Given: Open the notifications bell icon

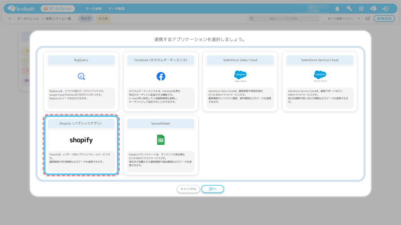Looking at the screenshot, I should point(337,9).
